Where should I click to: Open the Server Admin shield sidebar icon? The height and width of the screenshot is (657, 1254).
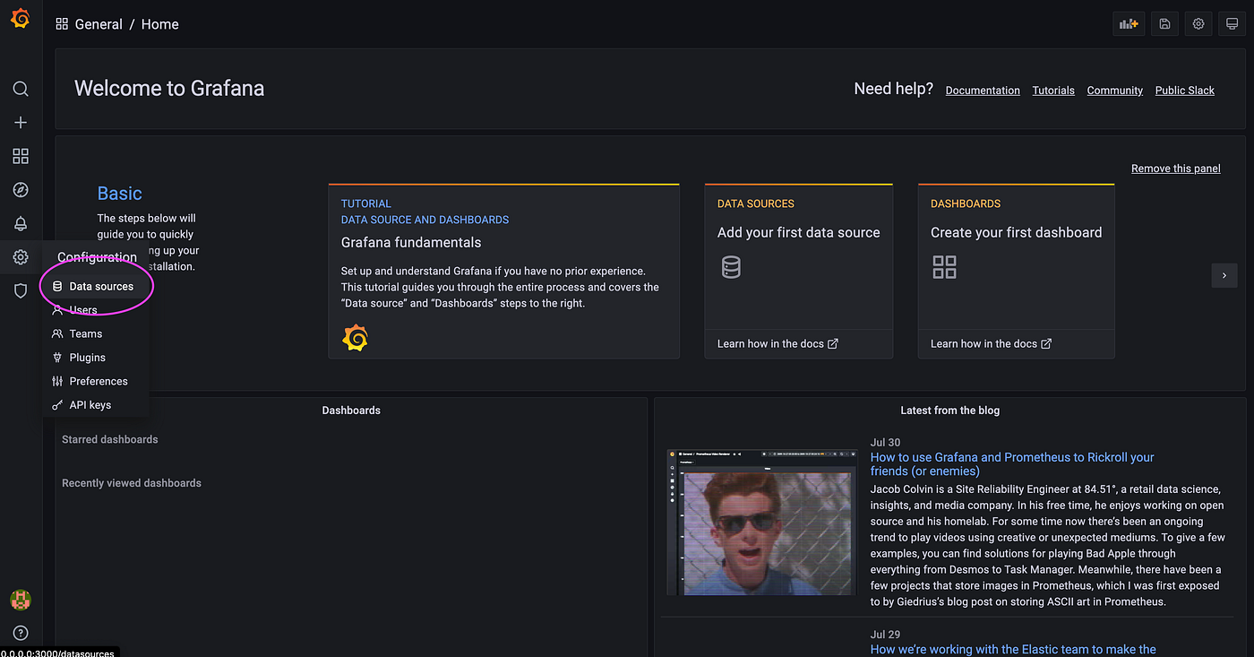click(21, 291)
